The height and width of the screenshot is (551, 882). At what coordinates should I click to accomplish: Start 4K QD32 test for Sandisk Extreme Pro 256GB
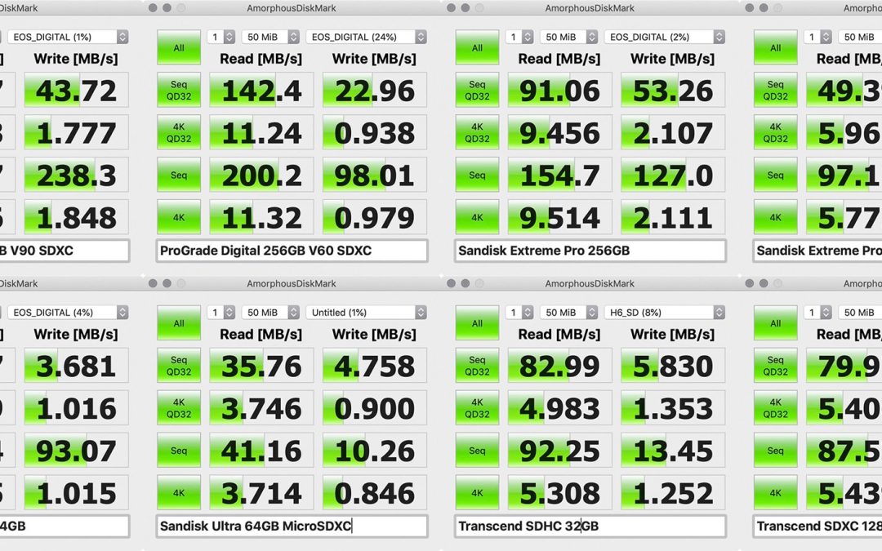(x=477, y=133)
